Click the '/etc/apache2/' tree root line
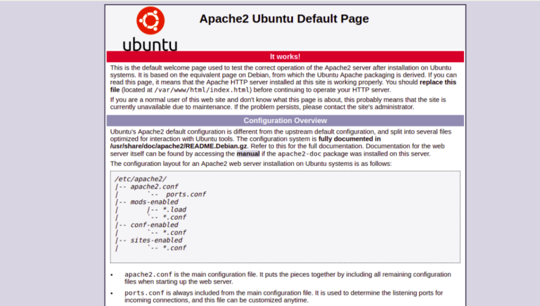 tap(141, 179)
